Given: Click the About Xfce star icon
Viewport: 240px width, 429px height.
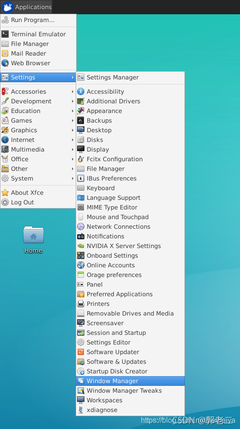Looking at the screenshot, I should (5, 192).
